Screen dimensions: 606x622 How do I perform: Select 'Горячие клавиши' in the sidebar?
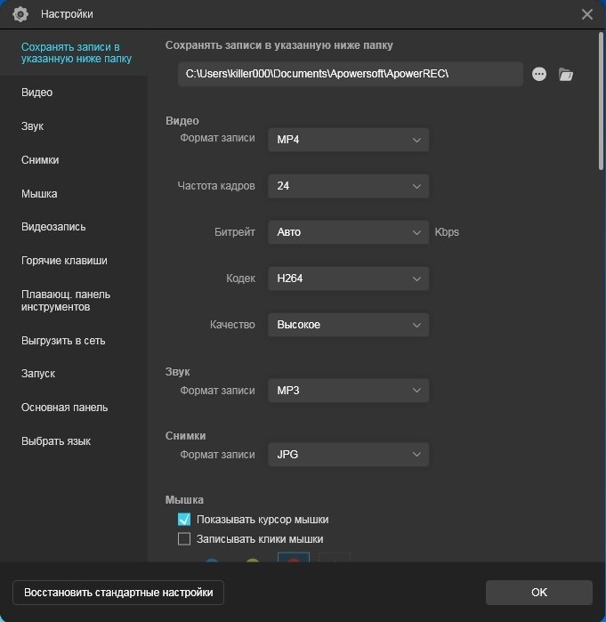pos(64,261)
